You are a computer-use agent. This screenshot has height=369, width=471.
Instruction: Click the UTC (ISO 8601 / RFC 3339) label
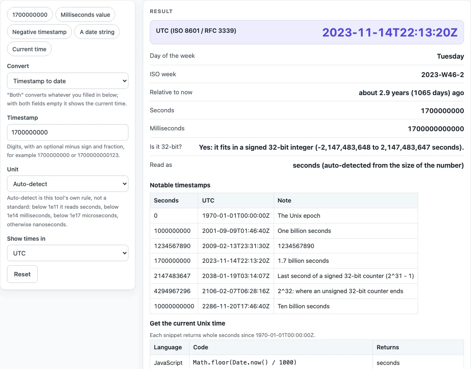(x=196, y=31)
